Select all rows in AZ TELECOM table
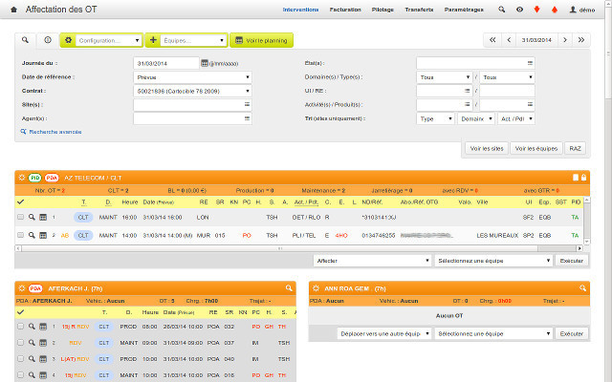This screenshot has height=382, width=612. [x=20, y=202]
